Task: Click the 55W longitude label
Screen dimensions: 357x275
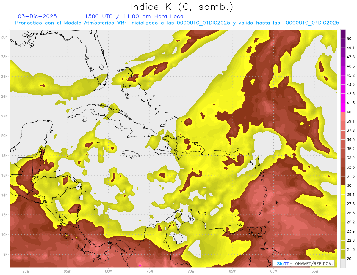Action: pyautogui.click(x=315, y=271)
